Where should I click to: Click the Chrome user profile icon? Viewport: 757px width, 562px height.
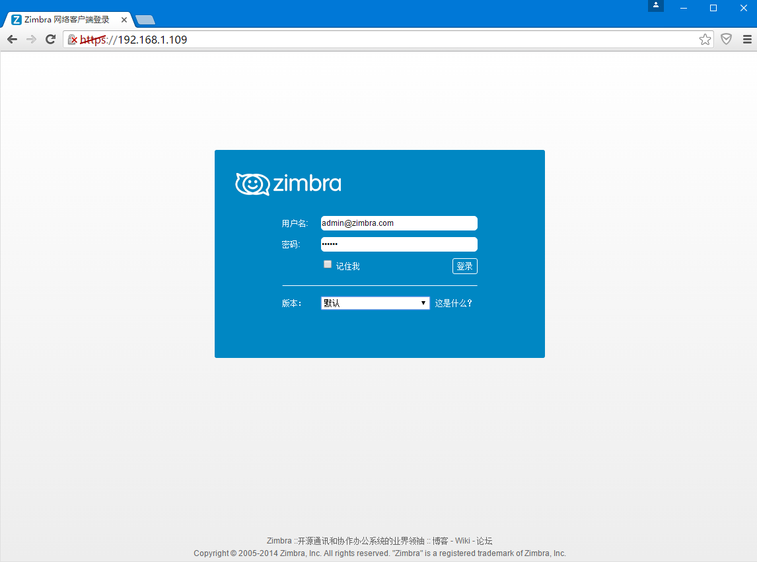point(656,5)
